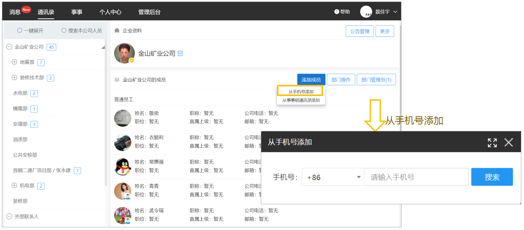This screenshot has width=524, height=230.
Task: Click the members icon beside 金山矿业公司的成员
Action: tap(117, 80)
